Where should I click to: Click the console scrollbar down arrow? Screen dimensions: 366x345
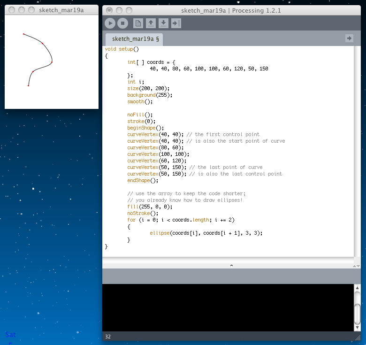pos(358,327)
